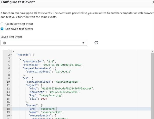
Task: Collapse the s3 block fold arrow
Action: 11,79
